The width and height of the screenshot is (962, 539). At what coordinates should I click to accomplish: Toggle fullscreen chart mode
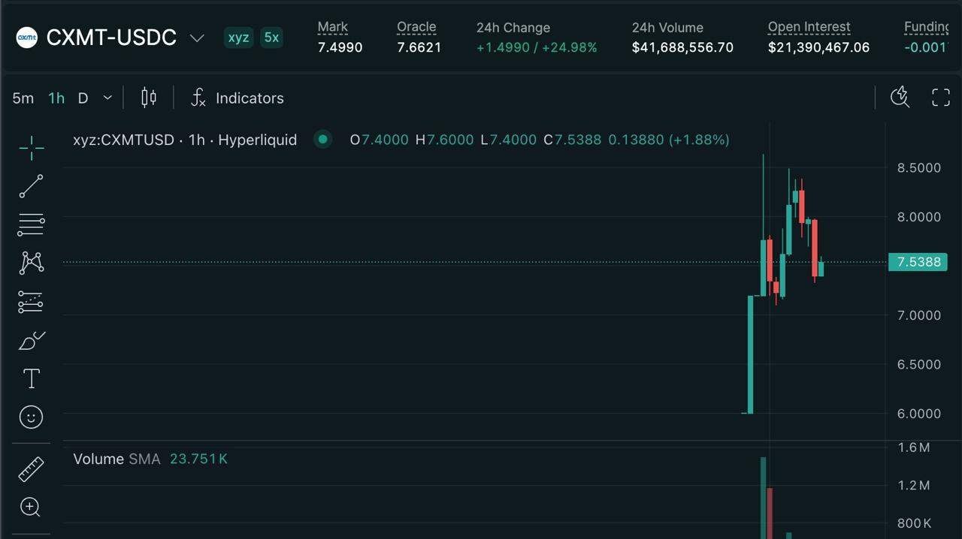coord(941,97)
